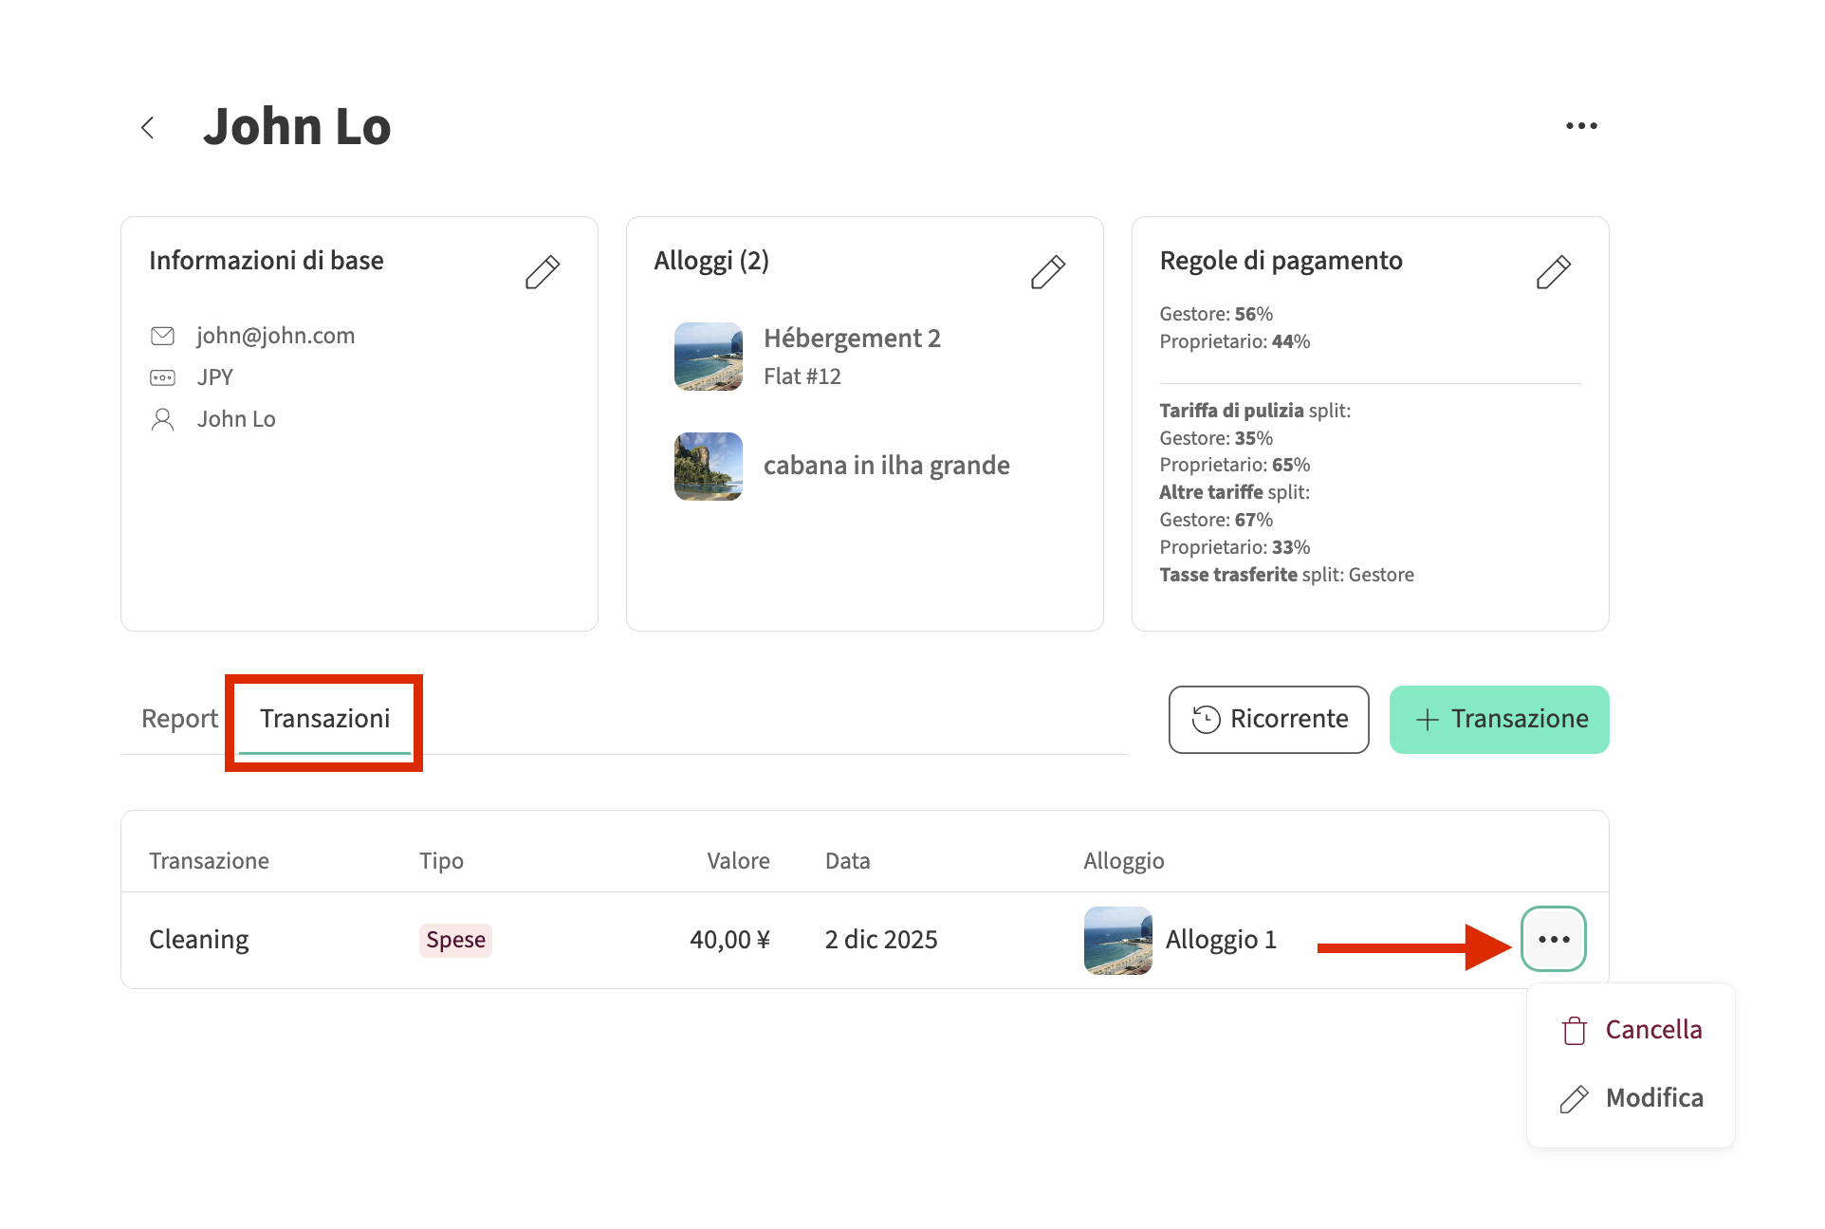
Task: Click the Spese type tag
Action: 455,940
